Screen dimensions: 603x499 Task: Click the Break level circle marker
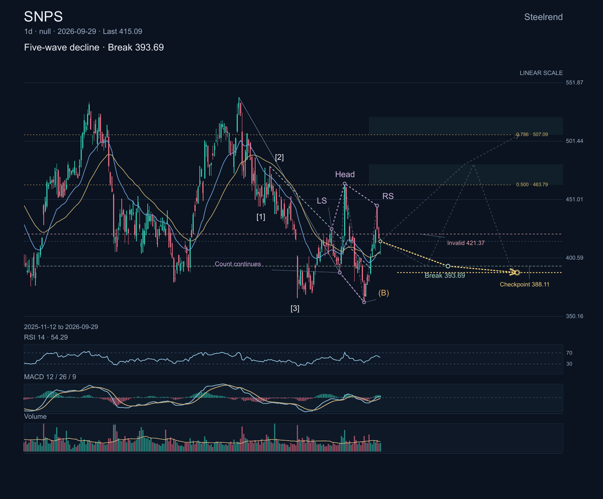(x=448, y=266)
